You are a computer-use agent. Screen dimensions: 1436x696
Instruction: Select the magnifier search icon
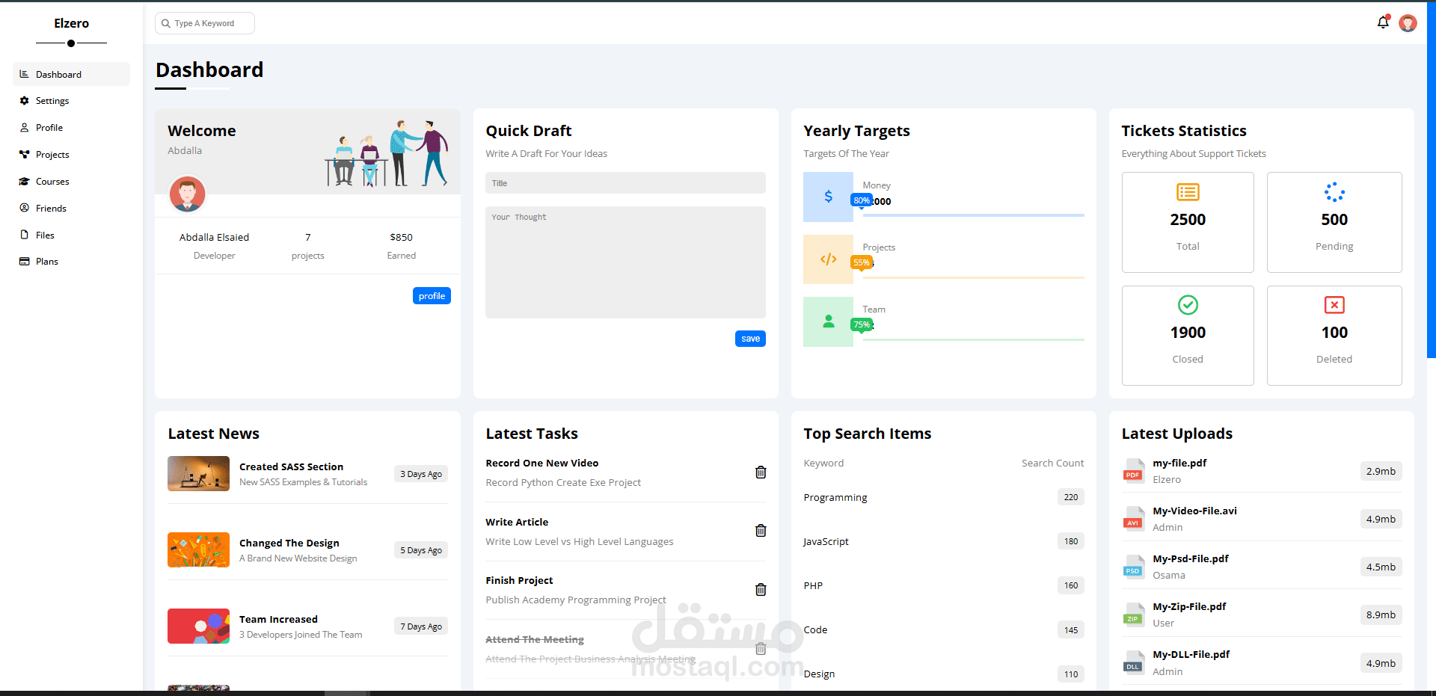tap(166, 23)
